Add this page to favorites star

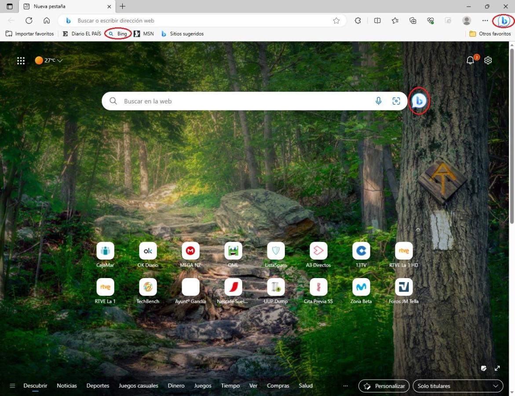click(x=336, y=21)
